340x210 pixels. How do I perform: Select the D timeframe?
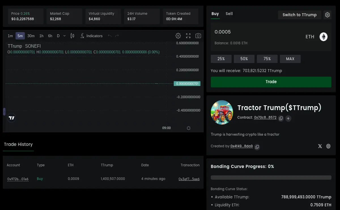(58, 36)
